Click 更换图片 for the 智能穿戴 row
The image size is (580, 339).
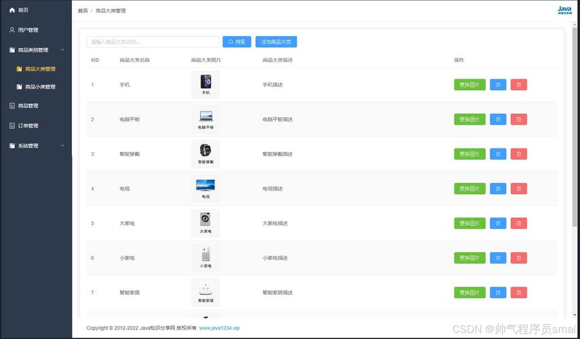(469, 154)
